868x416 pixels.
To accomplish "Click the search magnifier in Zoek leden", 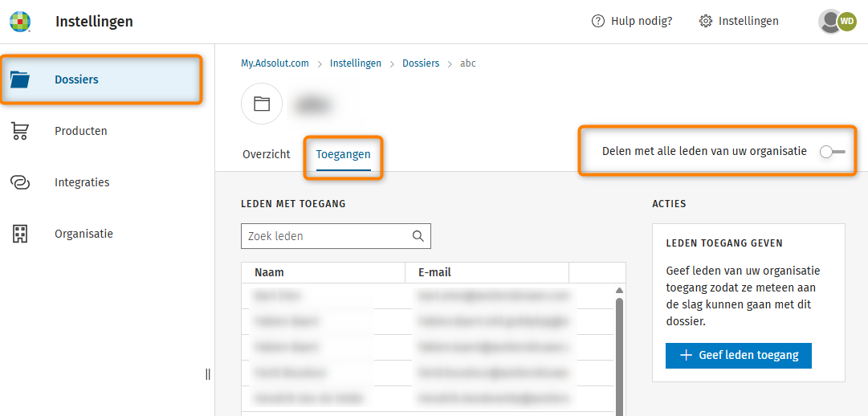I will tap(418, 236).
